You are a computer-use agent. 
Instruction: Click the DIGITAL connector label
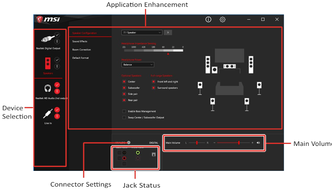click(154, 143)
